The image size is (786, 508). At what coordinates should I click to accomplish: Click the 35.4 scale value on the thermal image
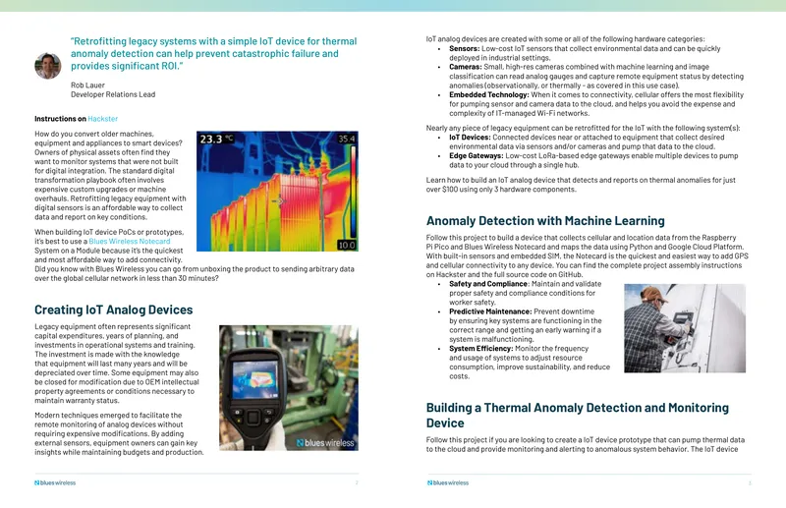point(347,139)
